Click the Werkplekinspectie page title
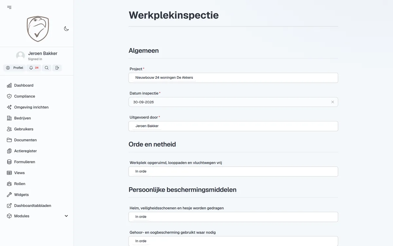 tap(174, 15)
